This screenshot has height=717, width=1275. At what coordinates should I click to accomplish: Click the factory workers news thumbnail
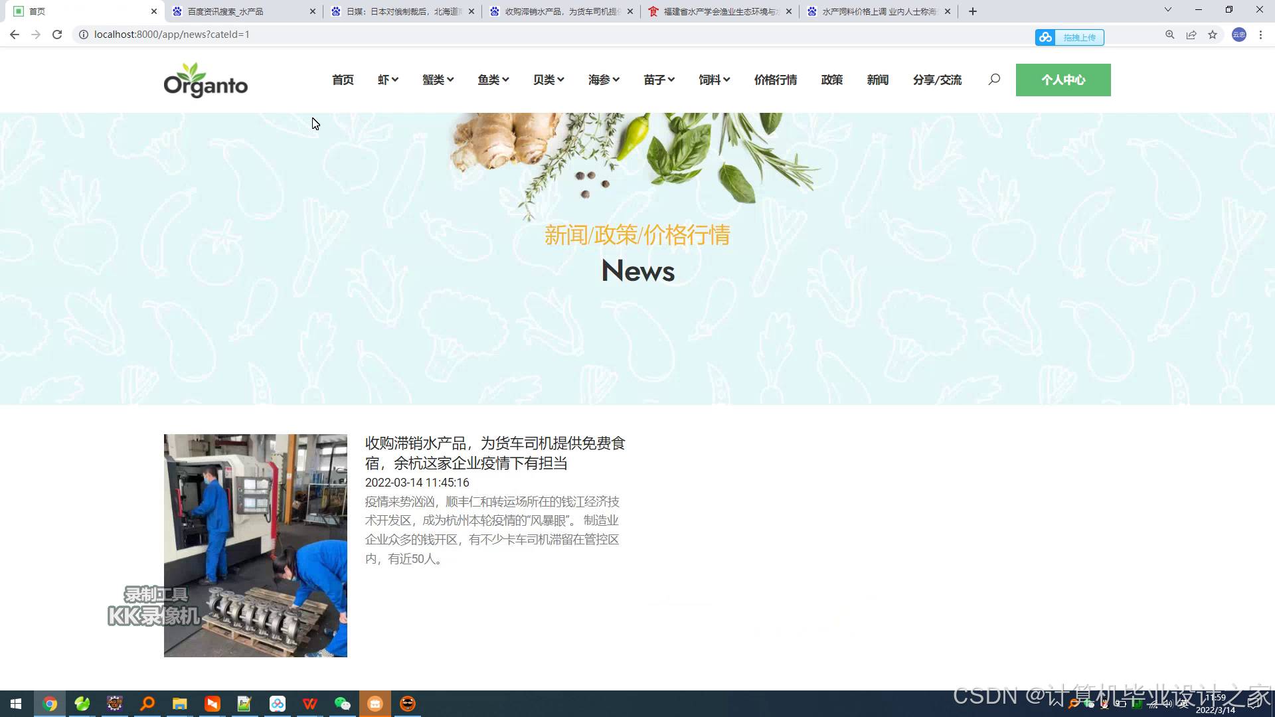pyautogui.click(x=255, y=545)
